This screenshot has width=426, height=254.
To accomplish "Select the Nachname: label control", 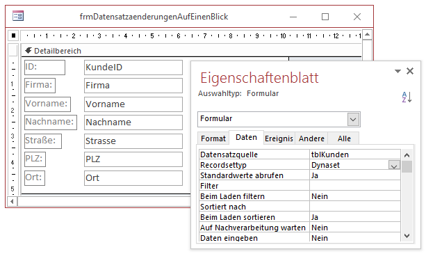I will pyautogui.click(x=51, y=122).
